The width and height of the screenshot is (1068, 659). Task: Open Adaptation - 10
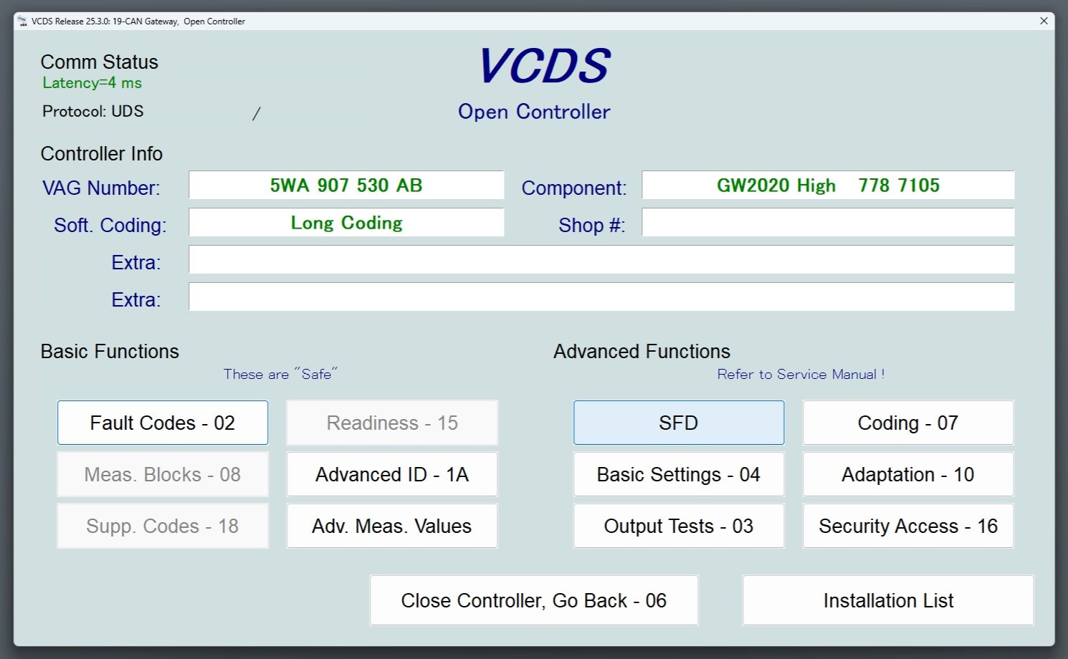pyautogui.click(x=908, y=474)
